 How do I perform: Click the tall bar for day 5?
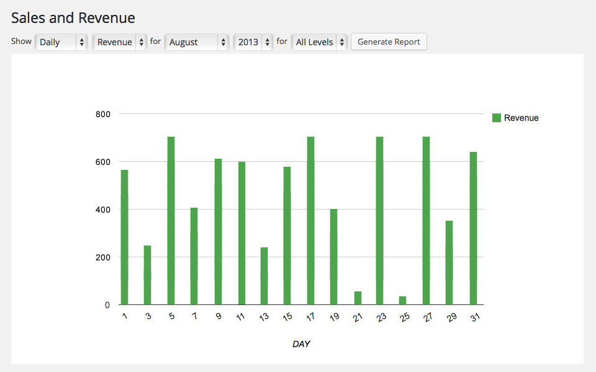tap(171, 221)
